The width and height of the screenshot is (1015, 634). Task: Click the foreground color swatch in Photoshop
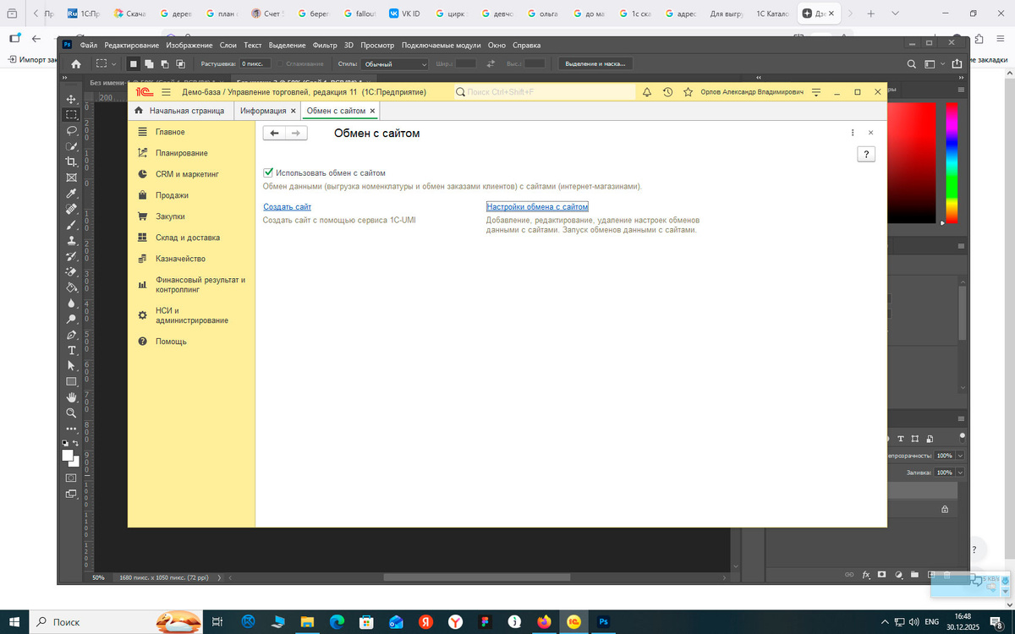coord(68,456)
